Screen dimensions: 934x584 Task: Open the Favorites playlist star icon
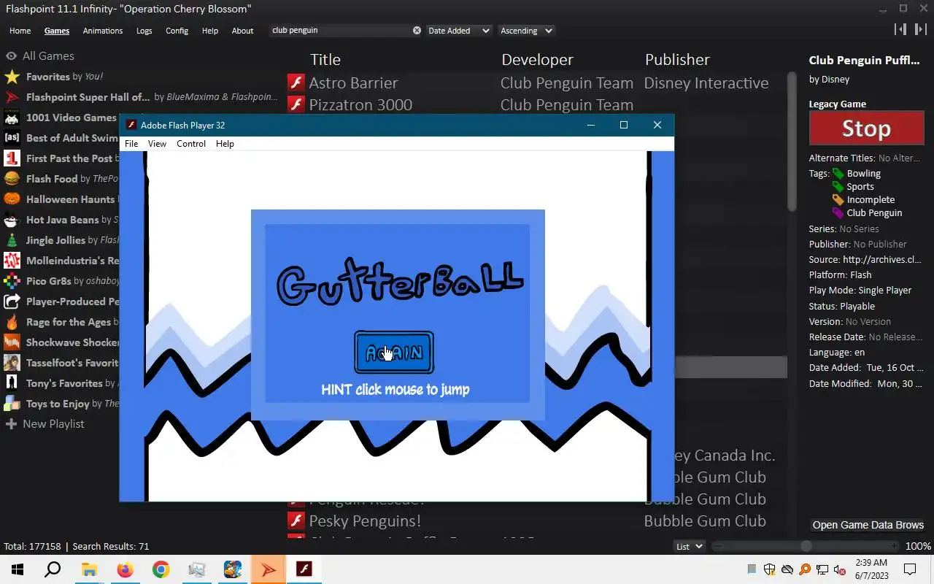[12, 77]
